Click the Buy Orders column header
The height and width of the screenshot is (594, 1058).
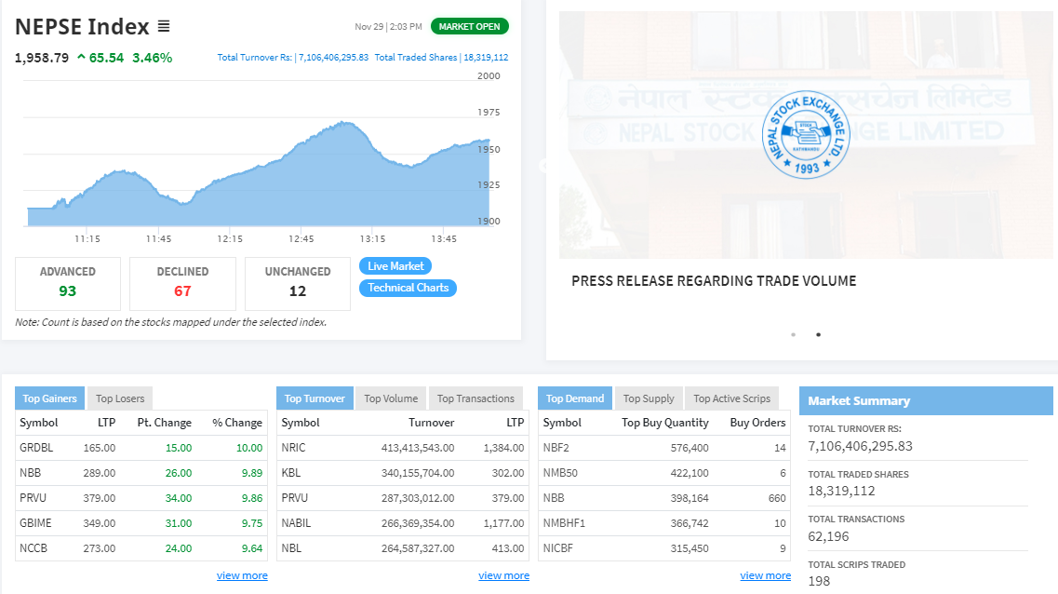[x=757, y=423]
